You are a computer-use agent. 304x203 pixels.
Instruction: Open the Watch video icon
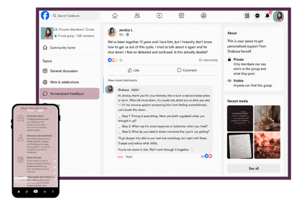pyautogui.click(x=159, y=15)
